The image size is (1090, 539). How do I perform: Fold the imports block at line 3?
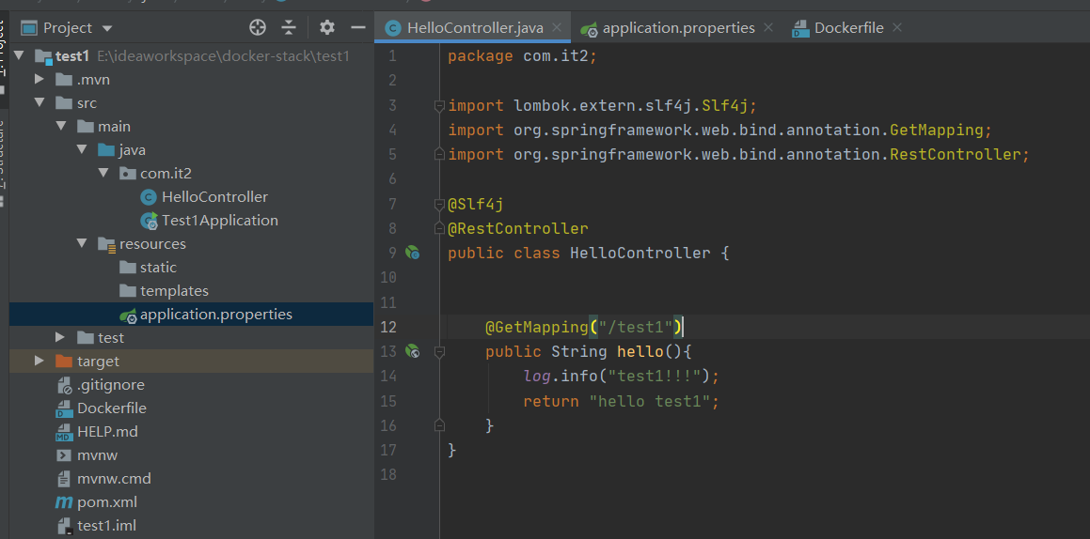[x=438, y=105]
